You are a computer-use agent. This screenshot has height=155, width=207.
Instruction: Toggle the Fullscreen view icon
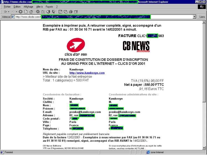(x=60, y=12)
